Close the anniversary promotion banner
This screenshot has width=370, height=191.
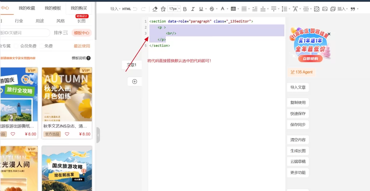coord(329,34)
